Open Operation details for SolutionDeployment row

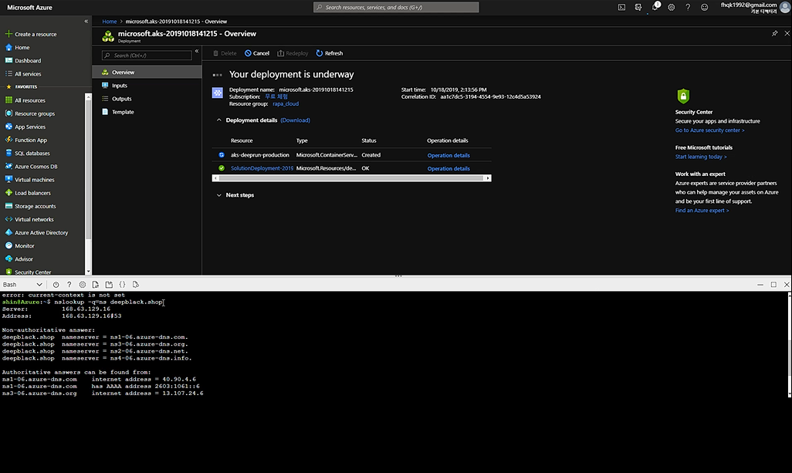pyautogui.click(x=448, y=168)
